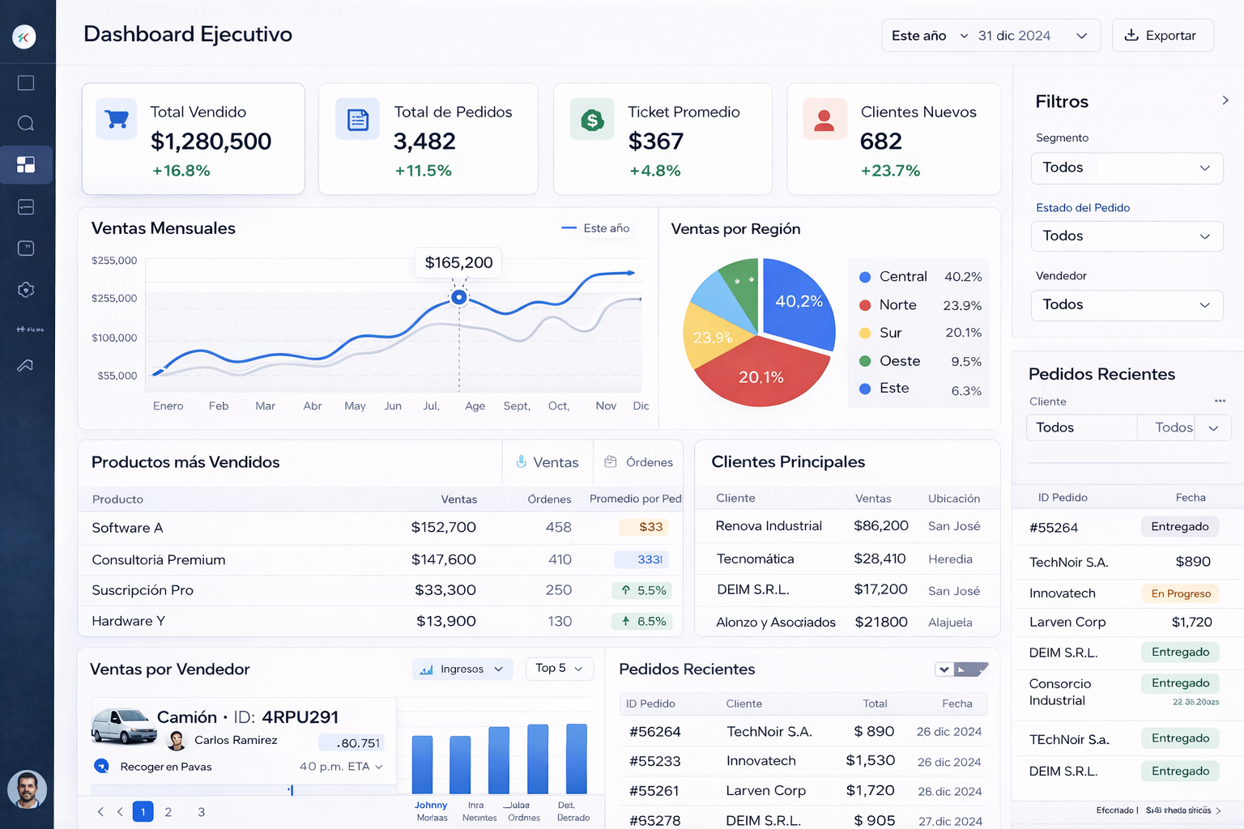
Task: Select the arrow icon at sidebar bottom
Action: coord(25,365)
